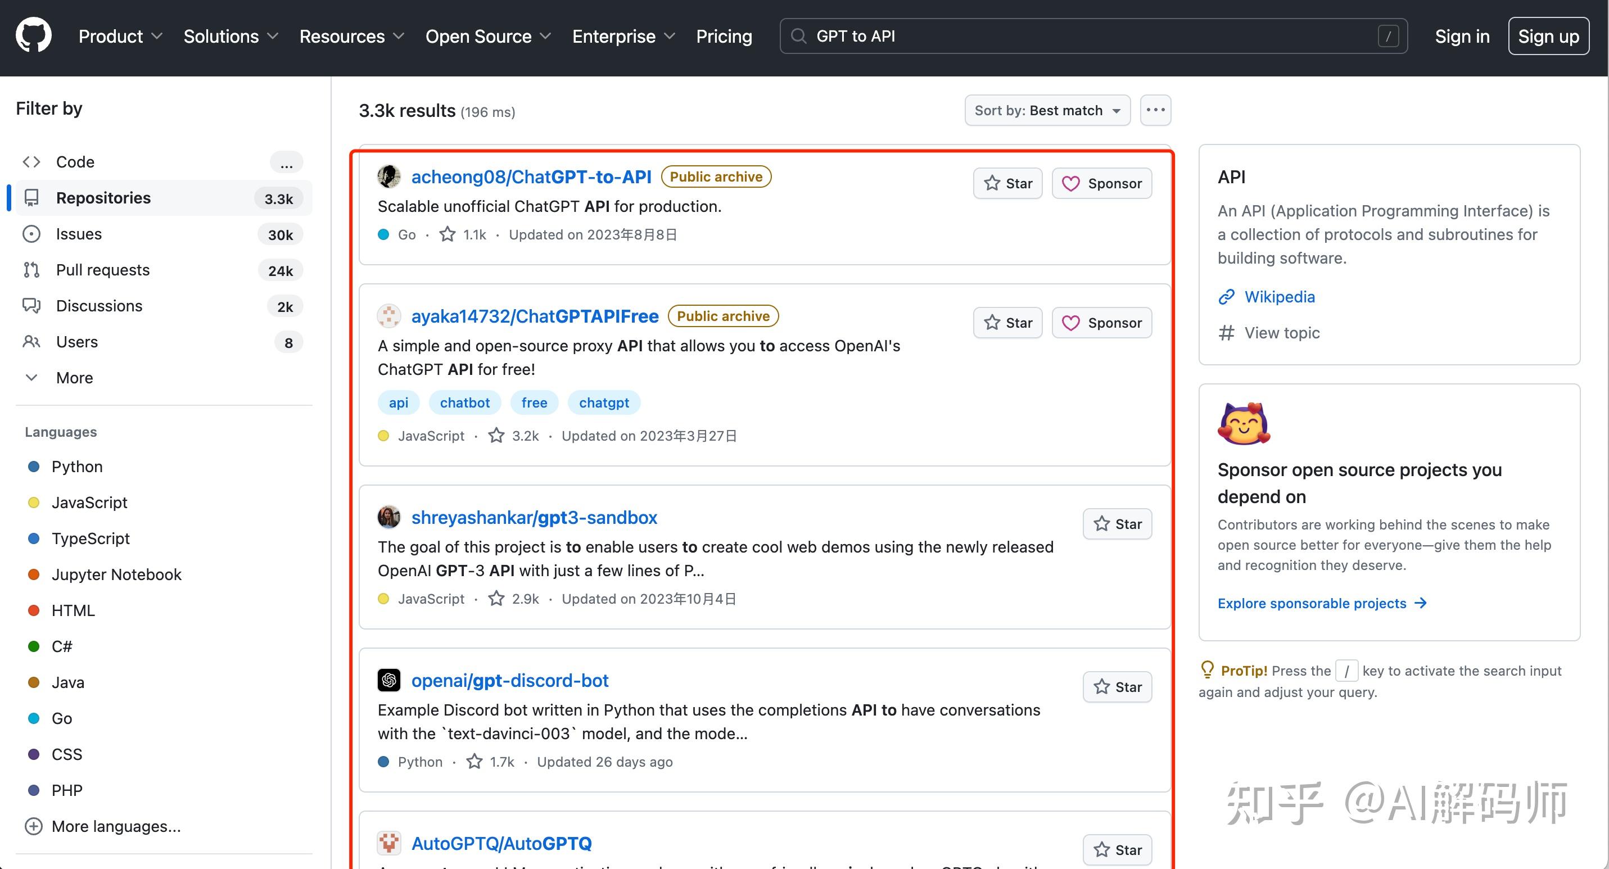1609x869 pixels.
Task: Star the shreyashankar/gpt3-sandbox repository
Action: click(1118, 524)
